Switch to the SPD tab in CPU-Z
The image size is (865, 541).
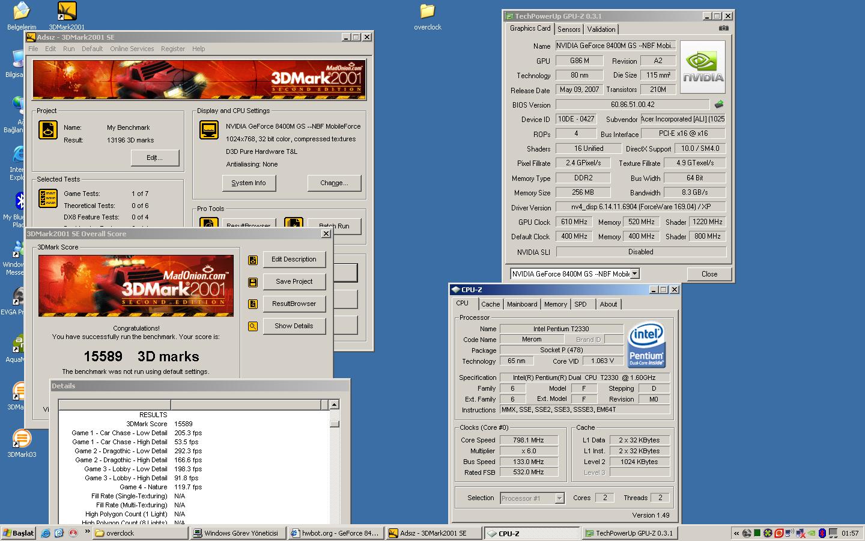(580, 304)
